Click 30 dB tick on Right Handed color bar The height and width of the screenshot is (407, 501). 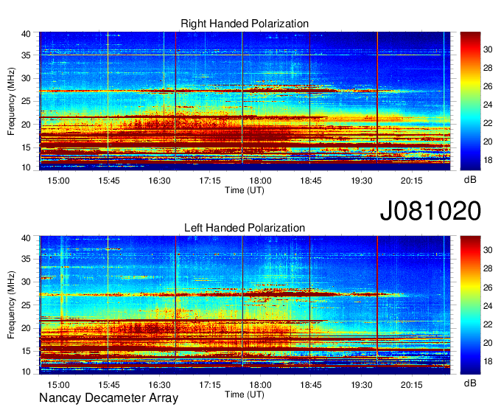[488, 49]
